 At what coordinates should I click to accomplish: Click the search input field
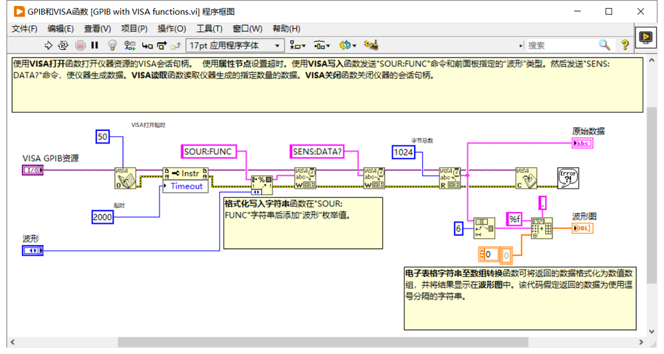click(561, 45)
